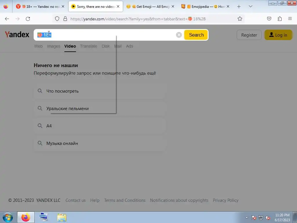
Task: Select suggestion 'А4'
Action: (99, 126)
